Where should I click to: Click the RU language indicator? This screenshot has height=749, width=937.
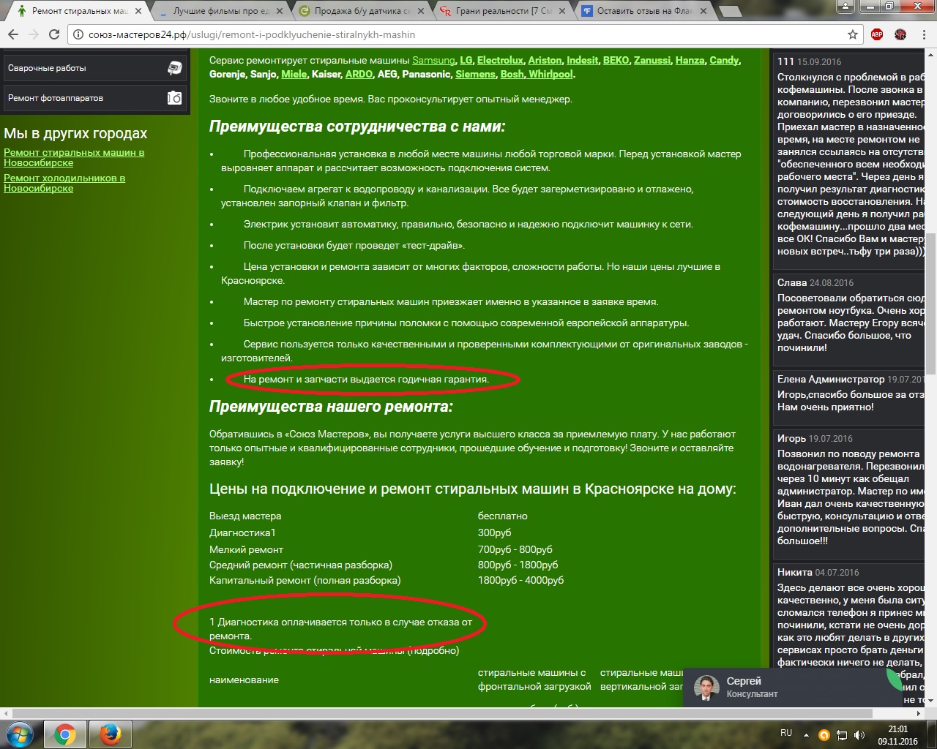[x=786, y=733]
